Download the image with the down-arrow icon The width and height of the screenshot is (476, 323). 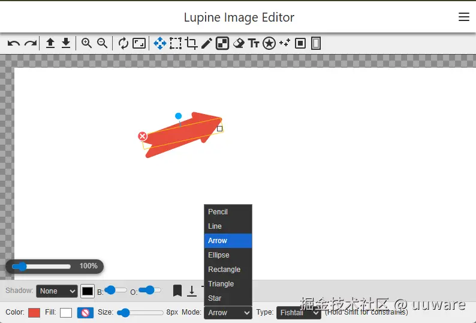(x=66, y=43)
